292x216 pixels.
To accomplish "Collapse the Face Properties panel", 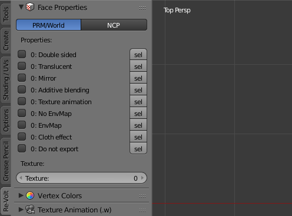I will pyautogui.click(x=21, y=7).
